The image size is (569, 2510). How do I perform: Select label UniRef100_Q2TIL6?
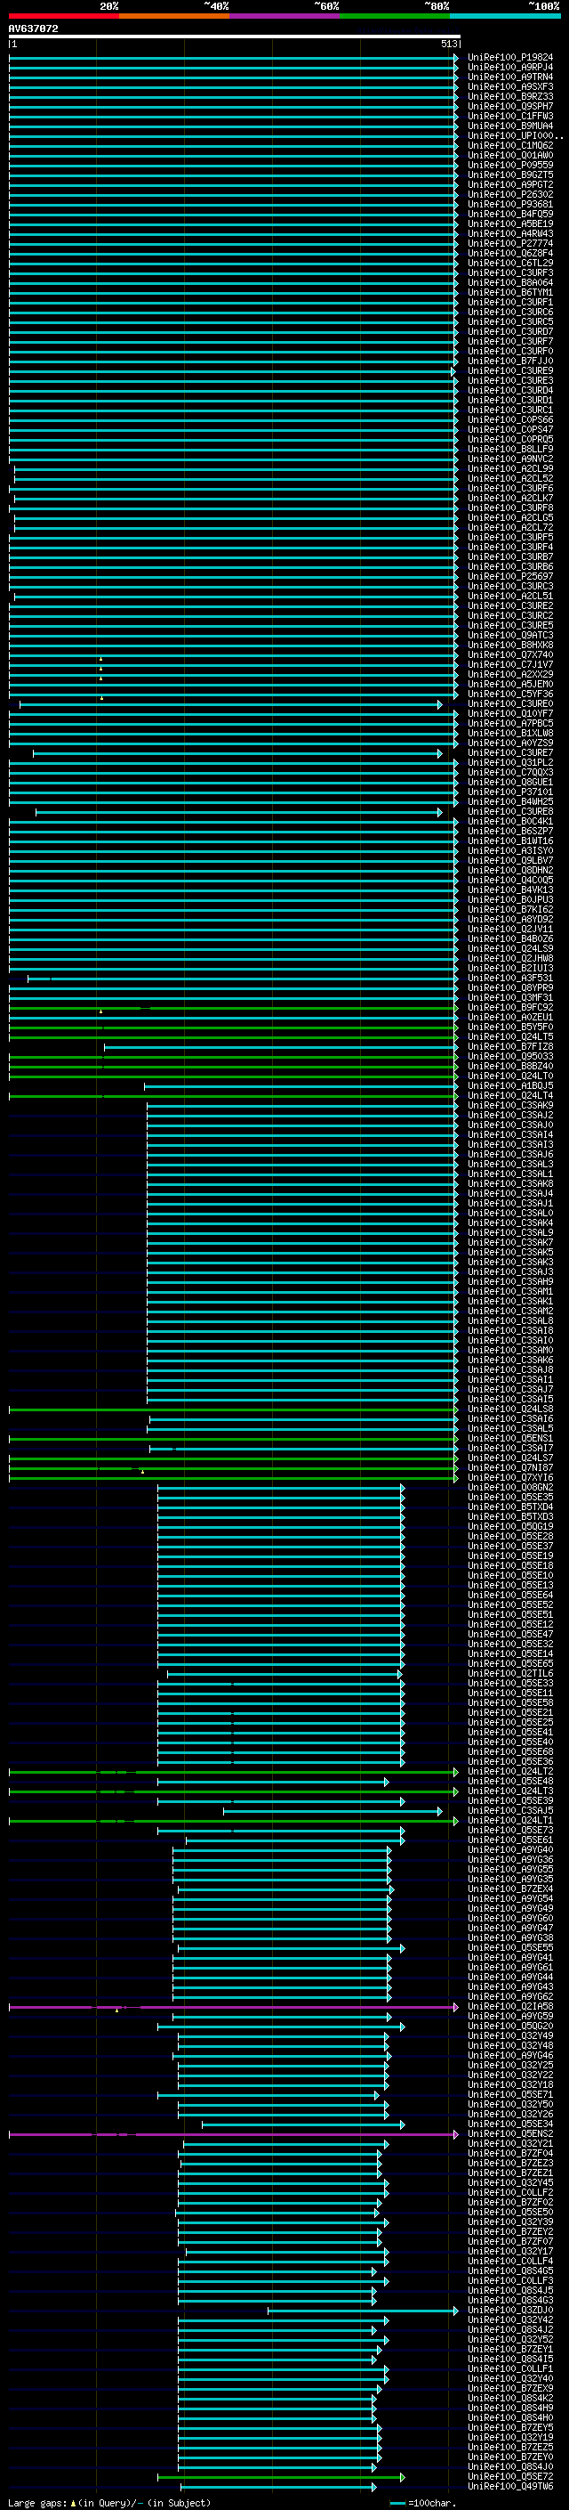[x=509, y=1674]
